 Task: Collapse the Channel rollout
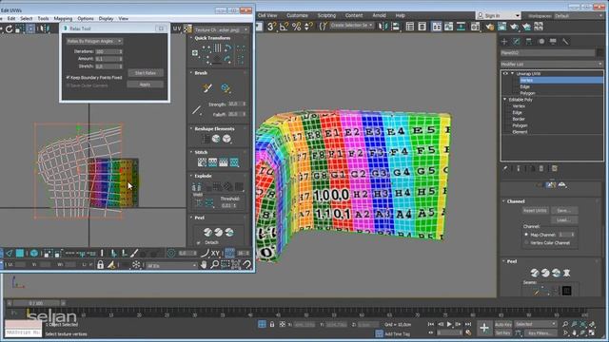coord(504,201)
